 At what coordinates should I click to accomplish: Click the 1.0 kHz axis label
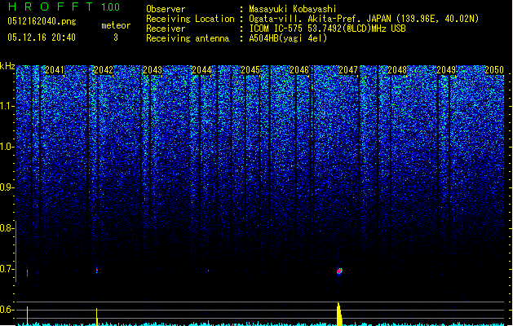[x=6, y=147]
